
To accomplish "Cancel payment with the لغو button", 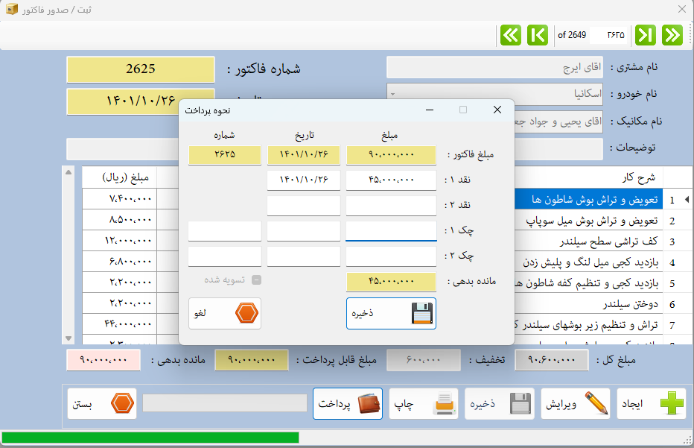I will coord(224,313).
